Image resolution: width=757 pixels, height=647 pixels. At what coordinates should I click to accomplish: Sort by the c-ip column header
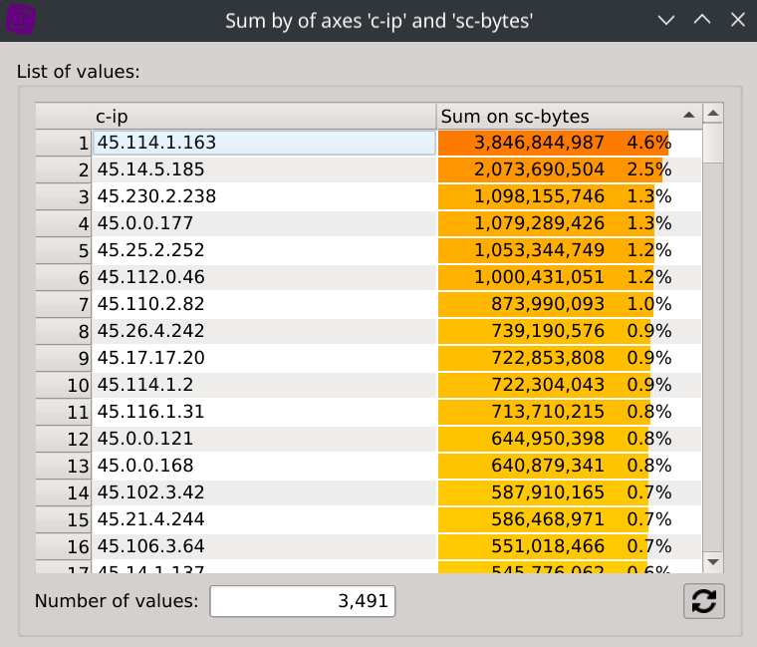(x=264, y=116)
